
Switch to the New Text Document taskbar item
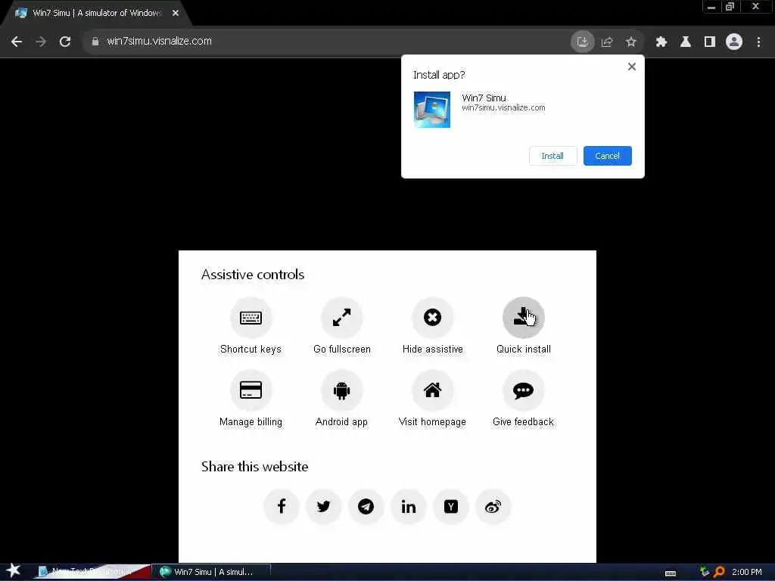(92, 572)
